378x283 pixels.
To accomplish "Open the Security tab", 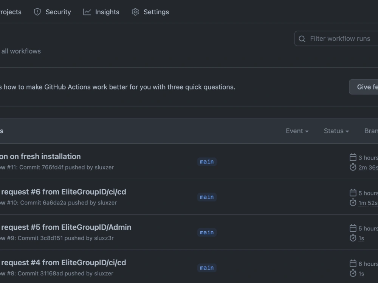I will [52, 12].
